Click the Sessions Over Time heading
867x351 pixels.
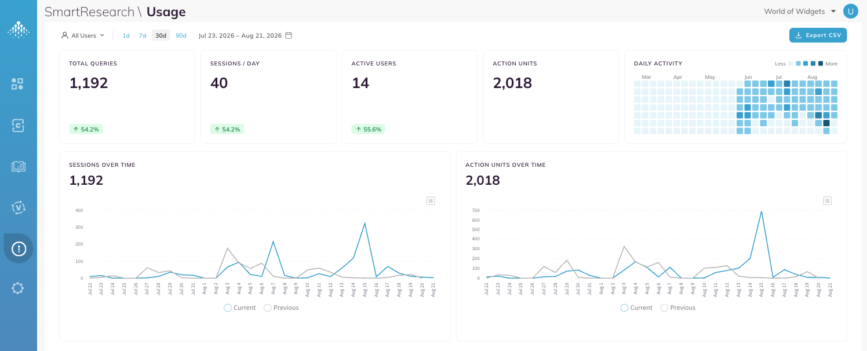102,165
